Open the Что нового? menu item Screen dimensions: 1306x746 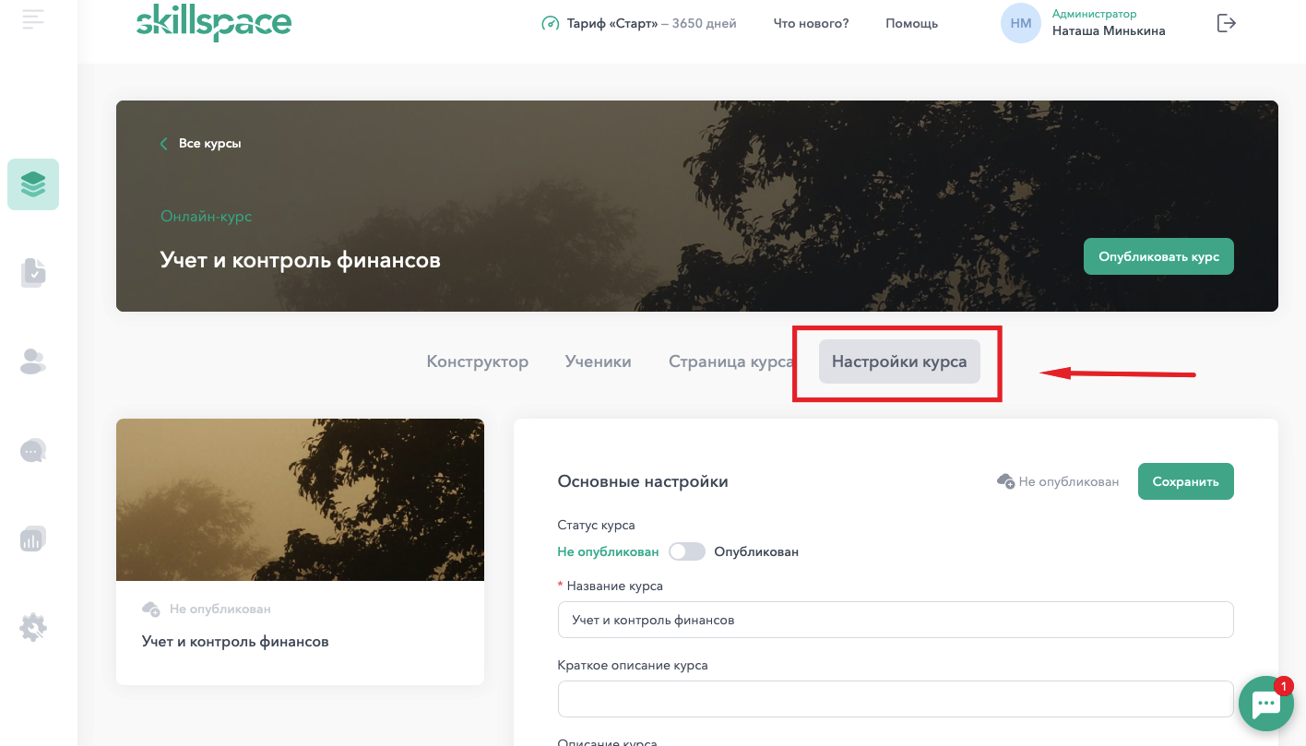812,23
